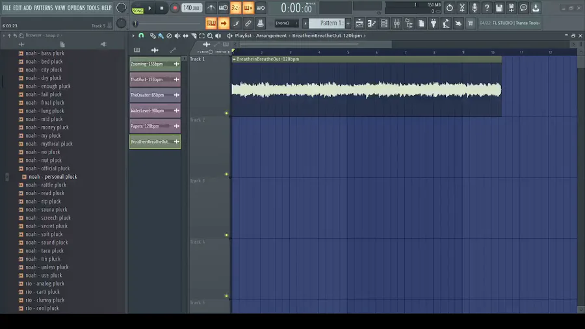
Task: Open the (none) snap selector dropdown
Action: pyautogui.click(x=286, y=23)
